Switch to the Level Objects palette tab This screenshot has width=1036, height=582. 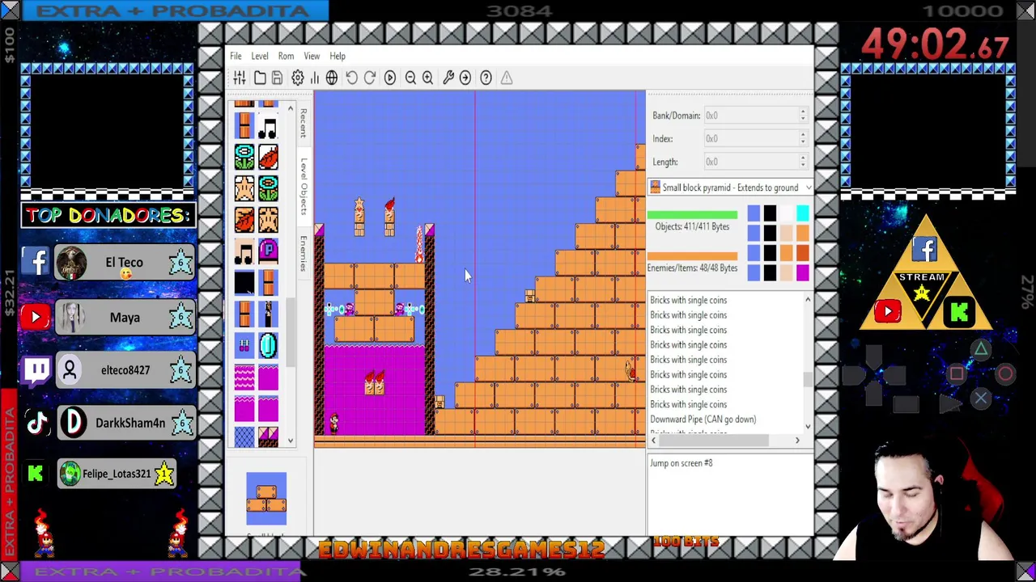tap(304, 185)
